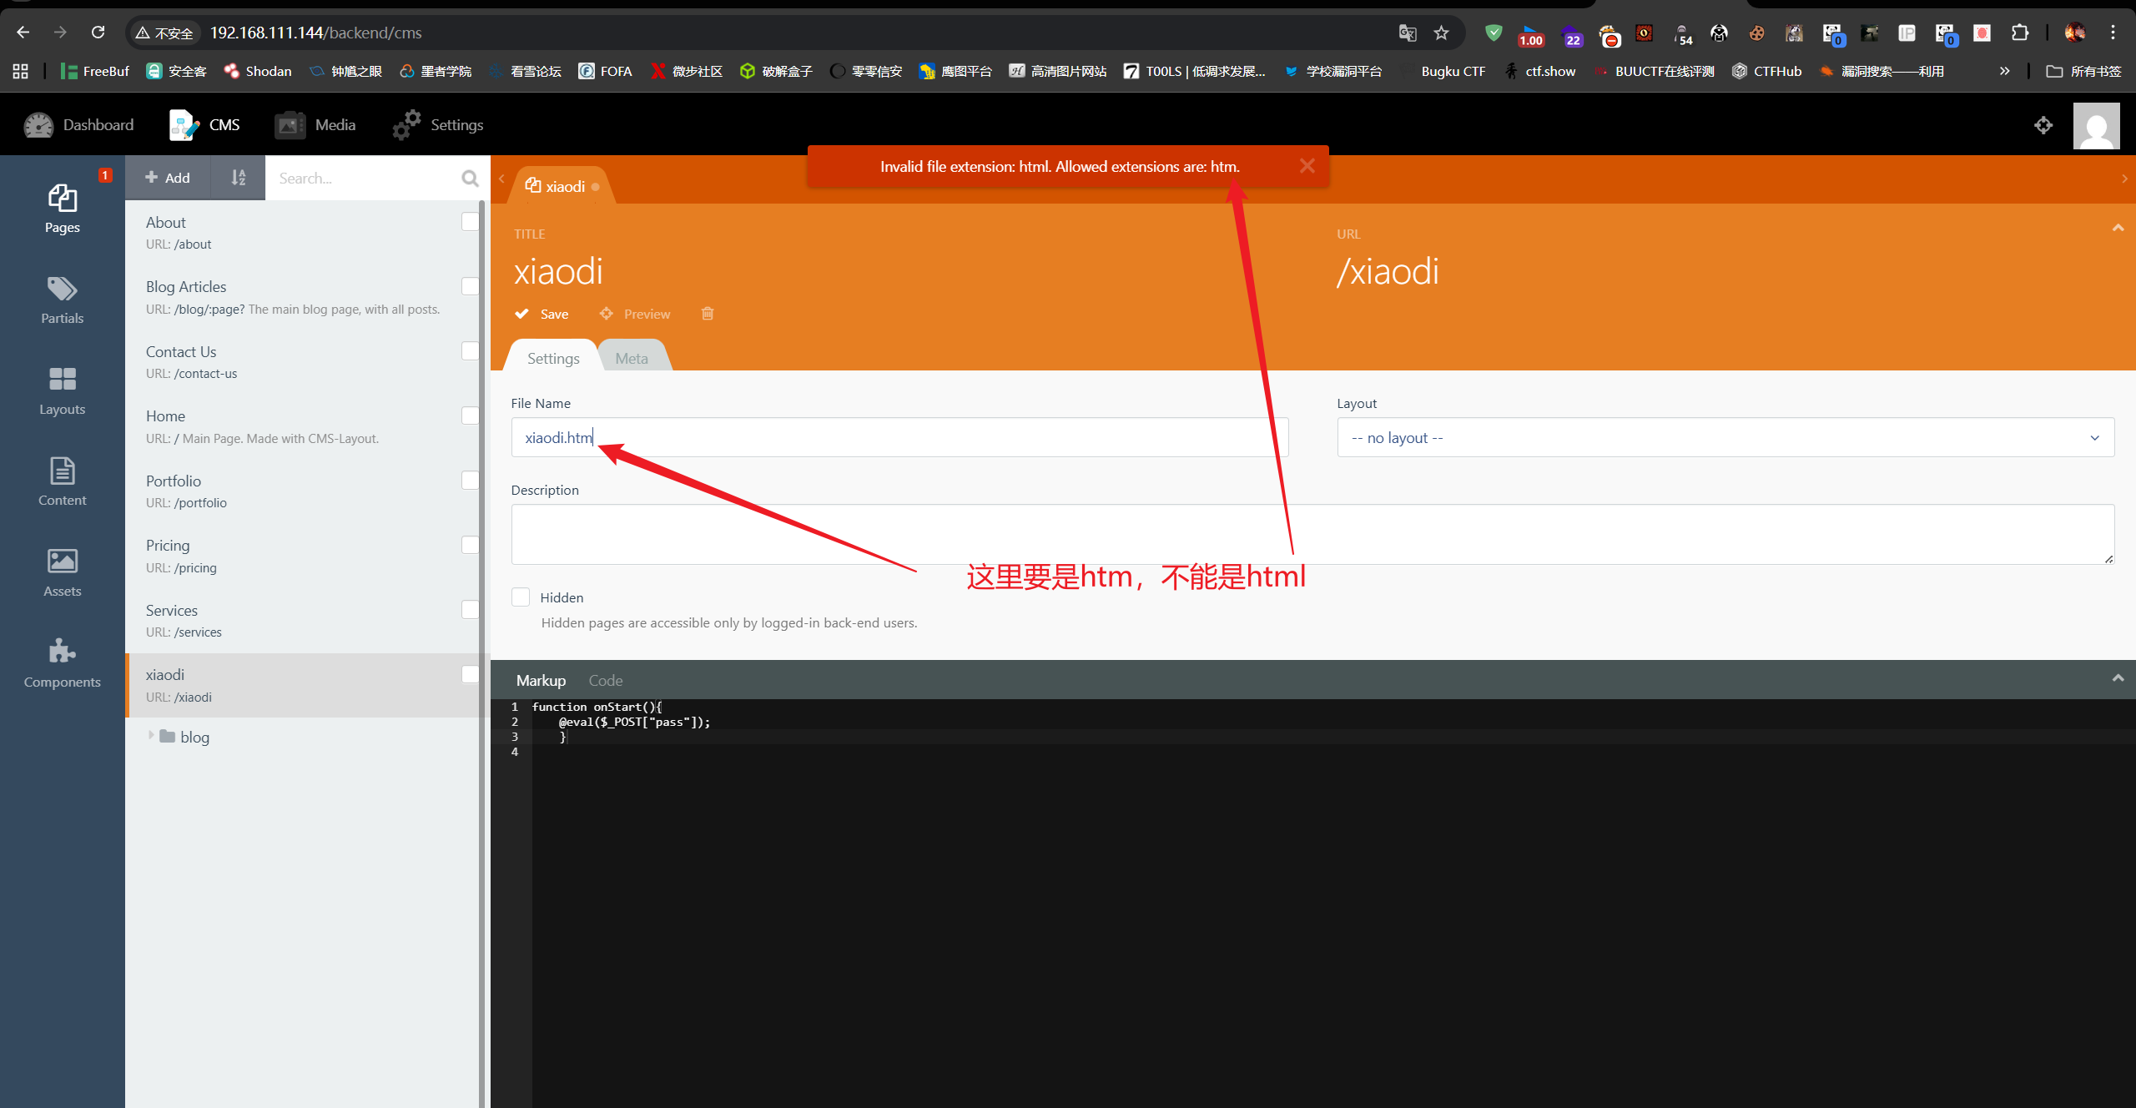Check the About page checkbox
This screenshot has height=1108, width=2136.
[470, 222]
